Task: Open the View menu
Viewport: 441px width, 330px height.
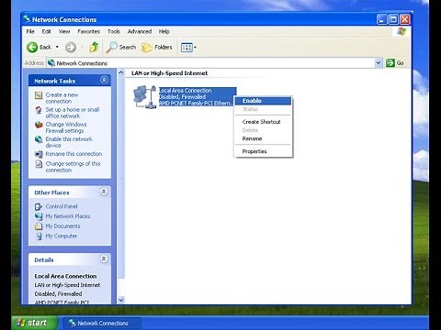Action: pos(64,31)
